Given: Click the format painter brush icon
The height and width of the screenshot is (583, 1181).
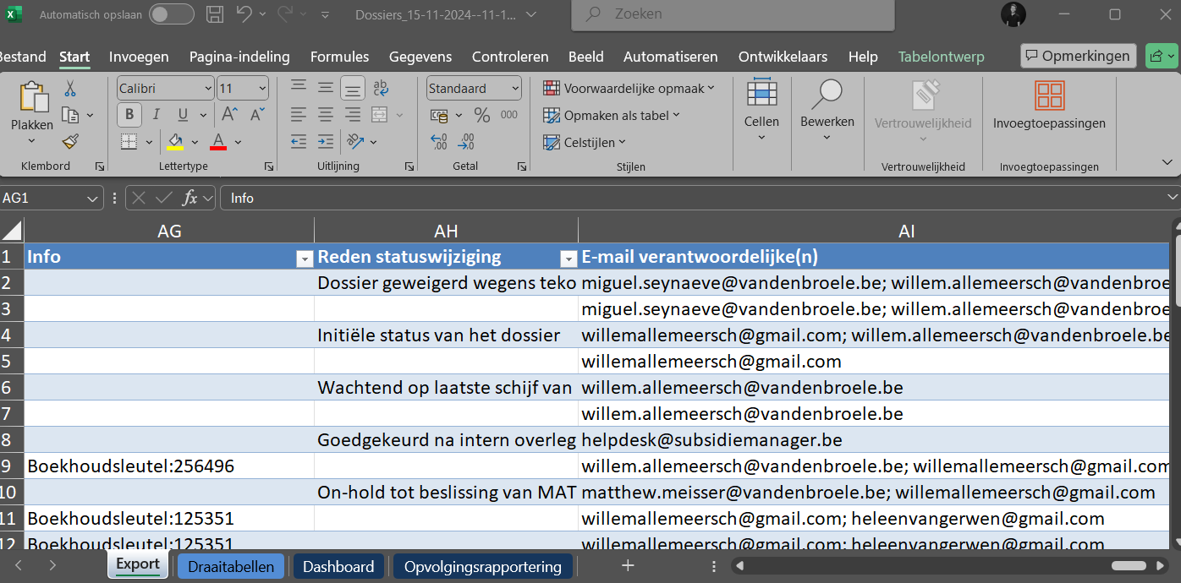Looking at the screenshot, I should [x=70, y=141].
